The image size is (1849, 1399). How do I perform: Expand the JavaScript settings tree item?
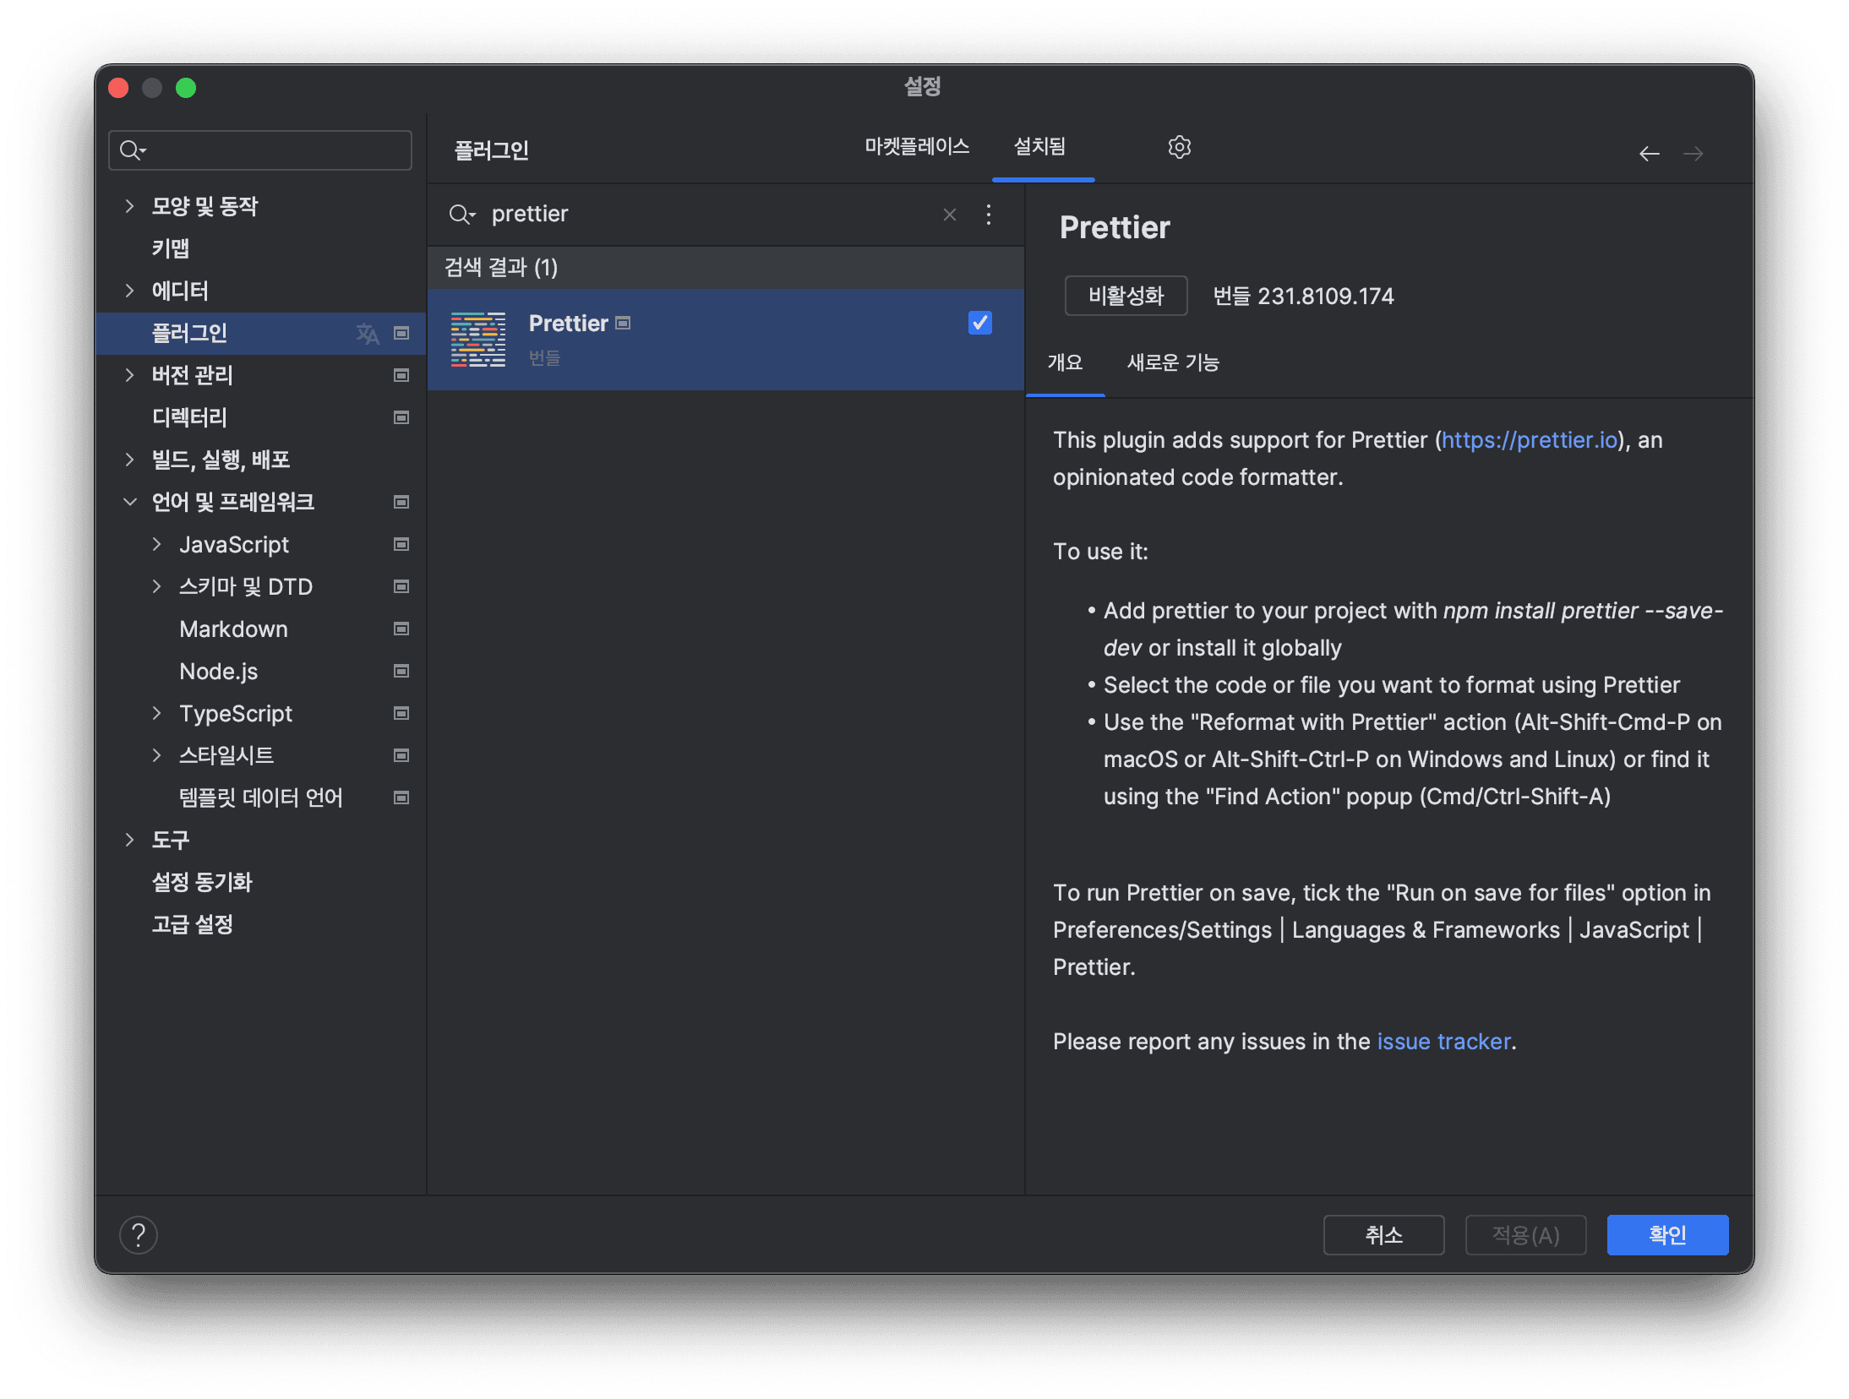157,544
